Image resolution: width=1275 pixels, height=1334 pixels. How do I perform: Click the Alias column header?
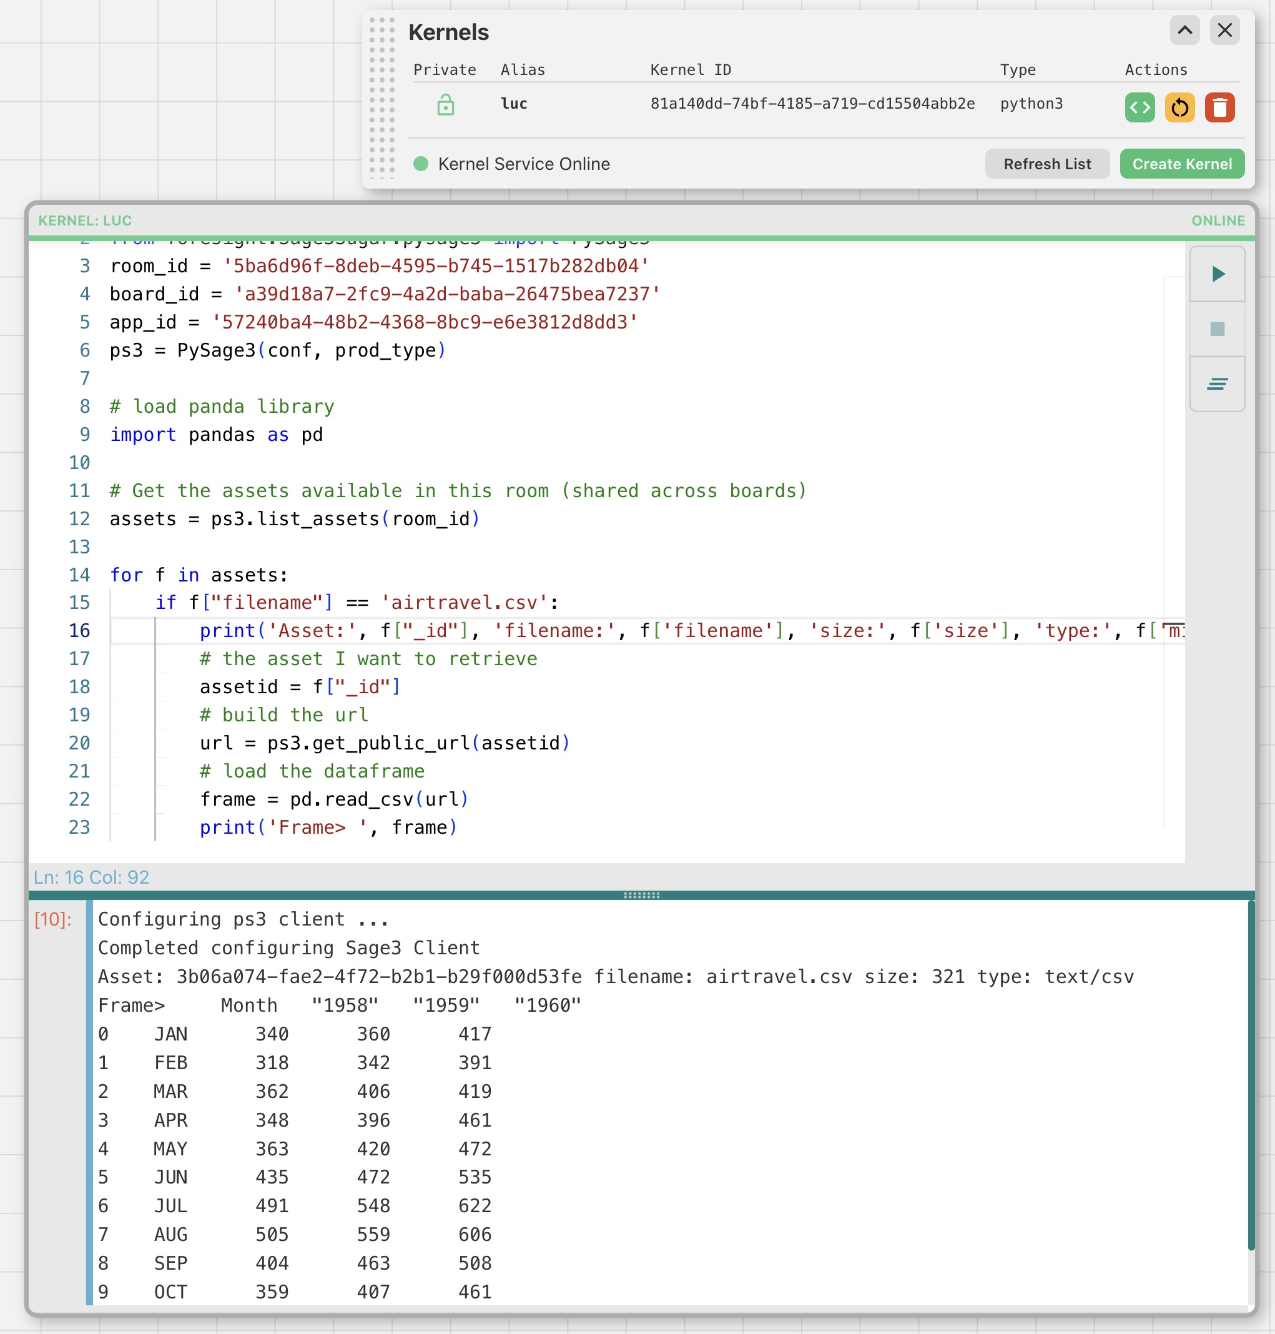coord(523,69)
